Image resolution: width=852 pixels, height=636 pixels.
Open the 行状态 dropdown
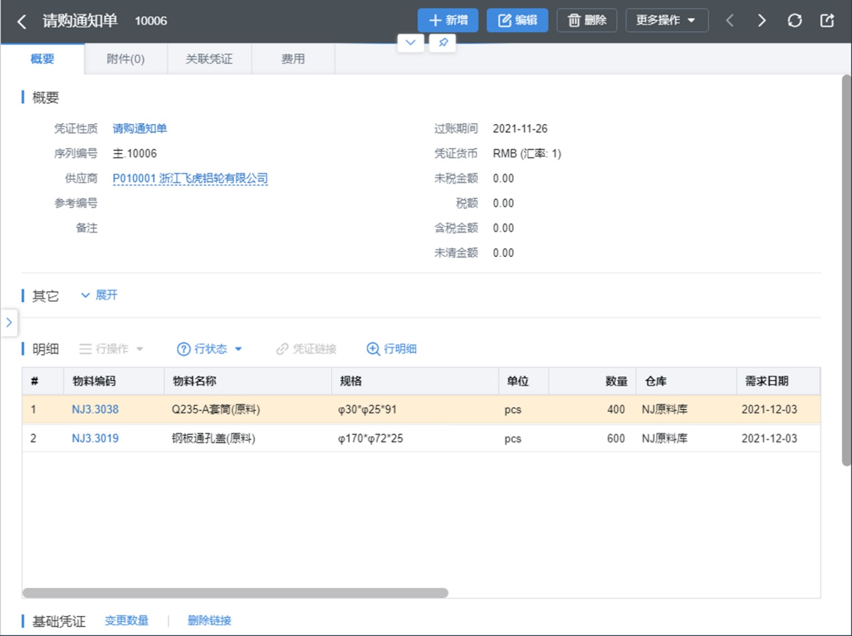[x=209, y=349]
